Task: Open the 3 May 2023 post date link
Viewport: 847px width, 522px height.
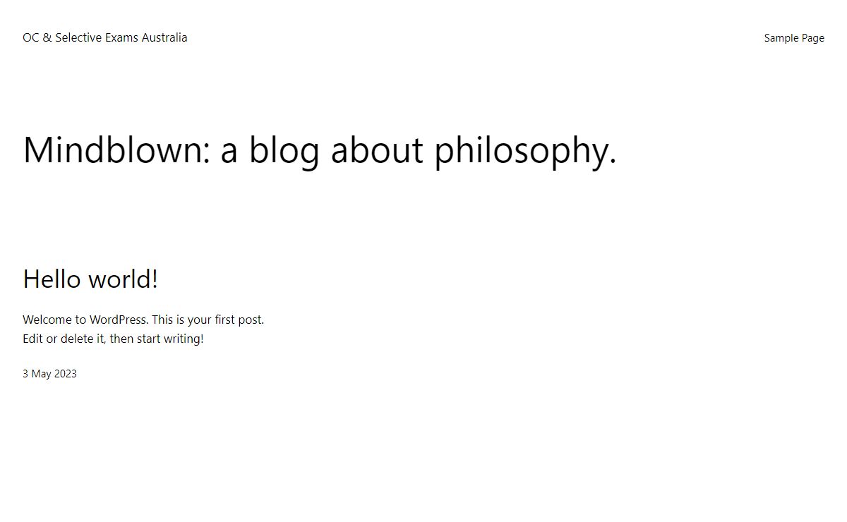Action: pos(49,374)
